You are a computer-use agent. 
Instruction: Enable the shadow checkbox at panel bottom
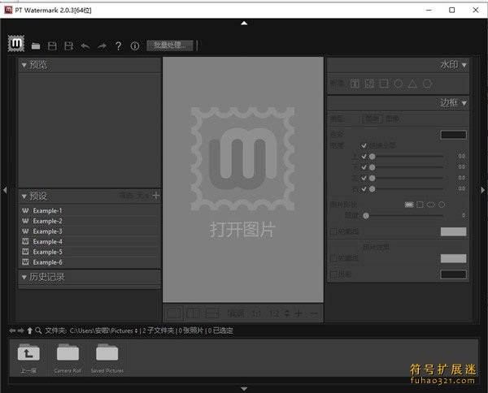(333, 274)
